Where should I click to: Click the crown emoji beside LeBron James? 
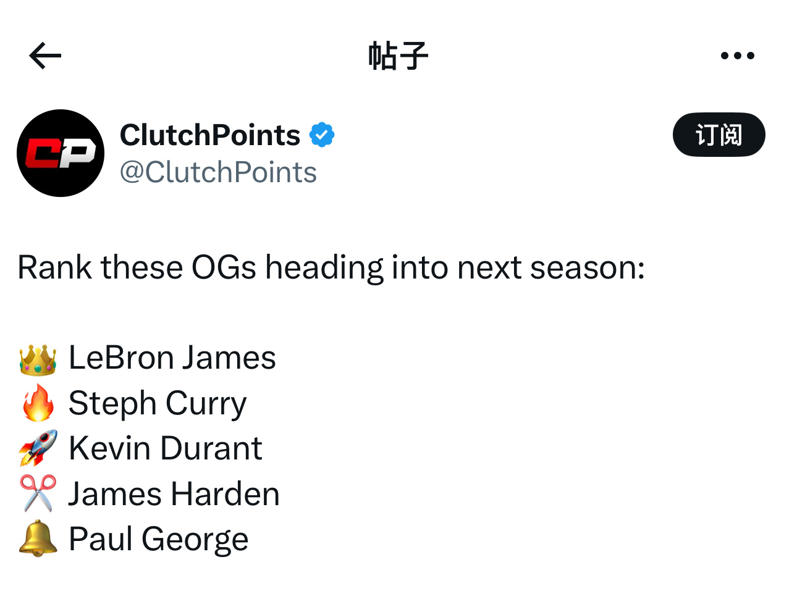pos(38,359)
